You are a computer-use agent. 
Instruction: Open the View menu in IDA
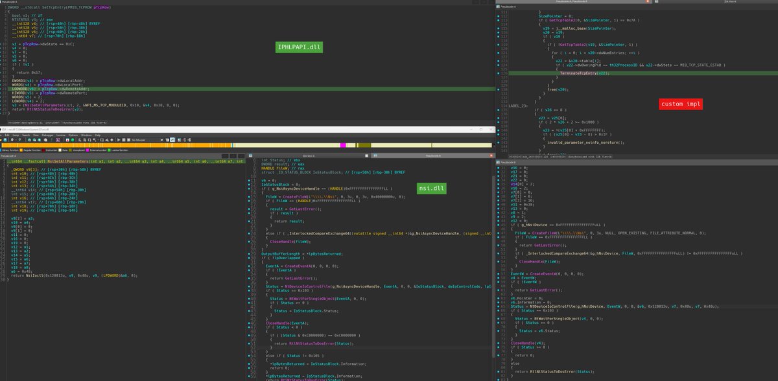point(36,135)
